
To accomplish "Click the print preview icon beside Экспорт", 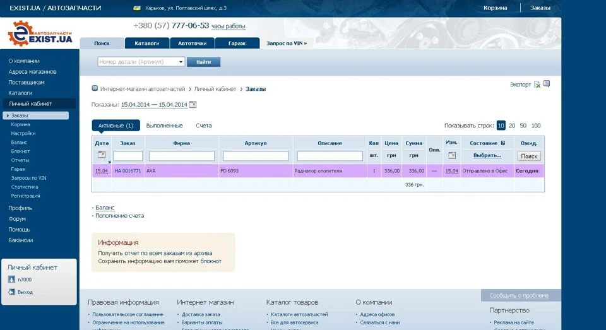I will coord(547,83).
